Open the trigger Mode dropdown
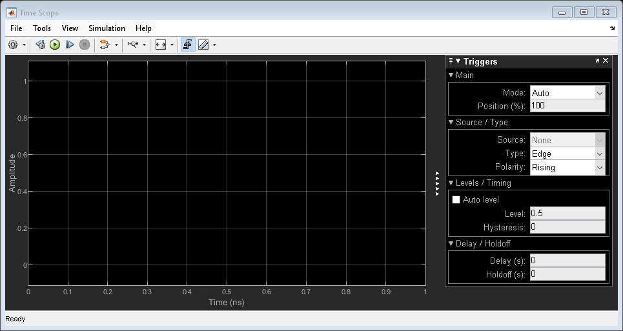 pos(600,93)
